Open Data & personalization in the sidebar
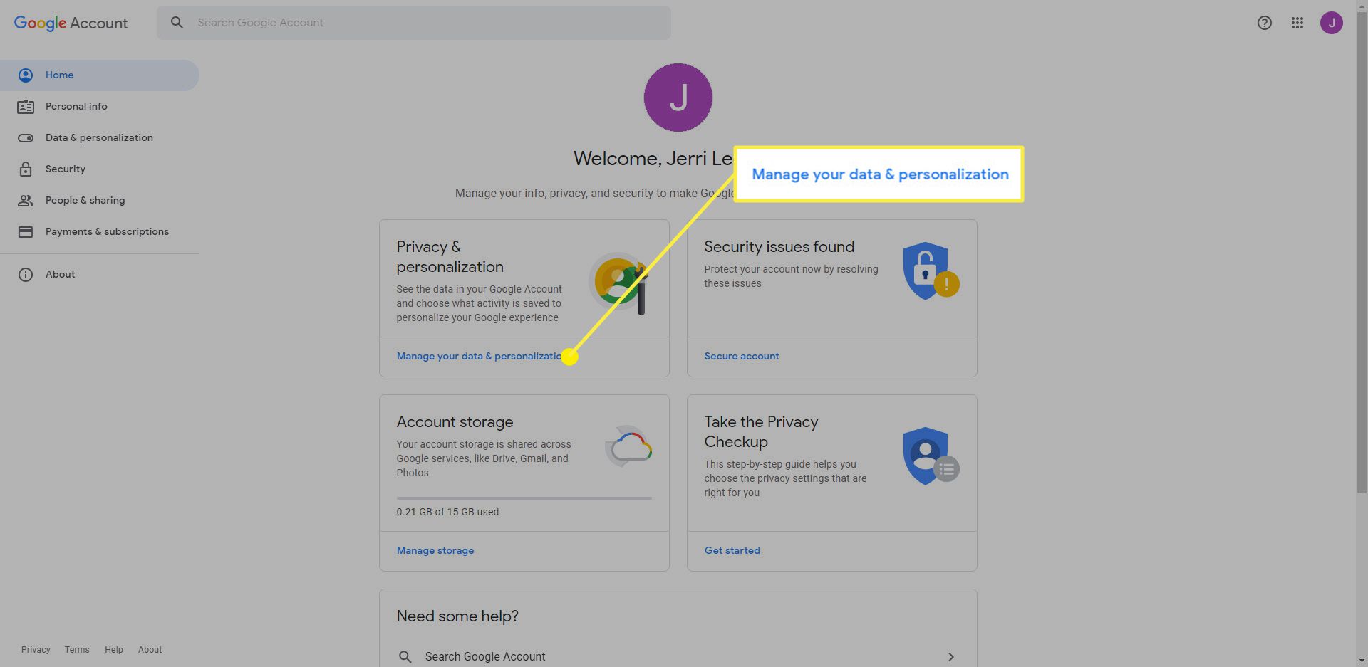This screenshot has height=667, width=1368. coord(100,137)
